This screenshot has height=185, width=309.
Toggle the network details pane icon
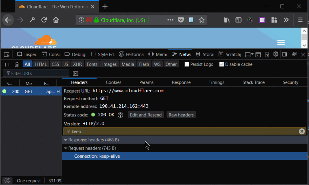pos(75,73)
